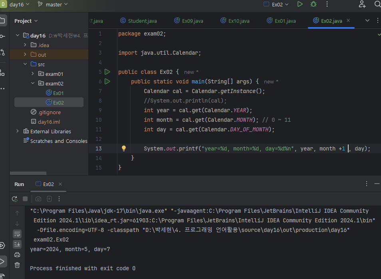Screen dimensions: 381x279
Task: Open Search Everywhere magnifier
Action: pyautogui.click(x=378, y=4)
